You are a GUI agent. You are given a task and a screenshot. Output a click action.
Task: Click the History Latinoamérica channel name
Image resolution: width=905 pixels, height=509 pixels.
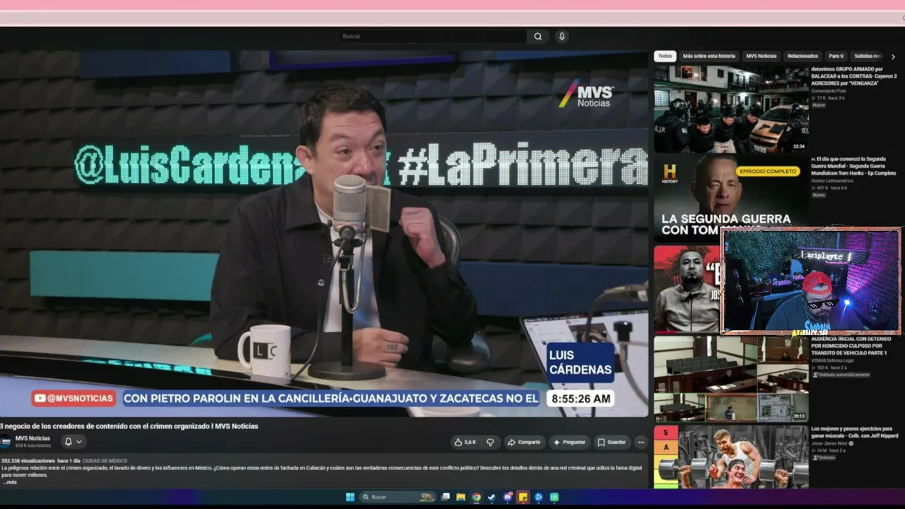[x=832, y=180]
